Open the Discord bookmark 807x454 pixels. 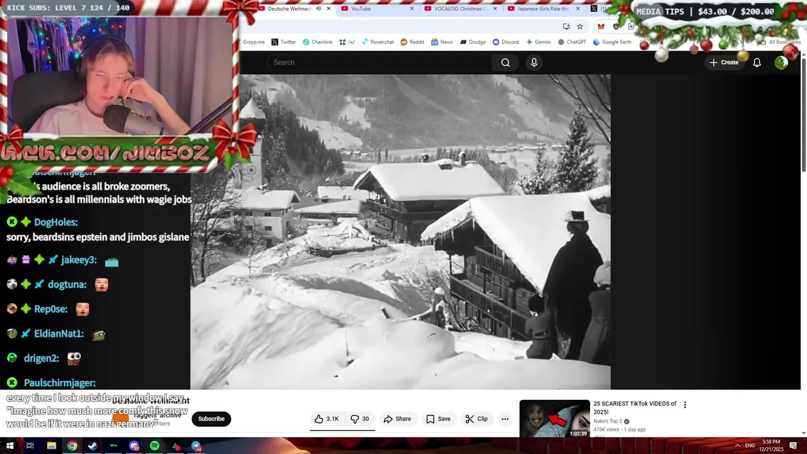point(505,42)
